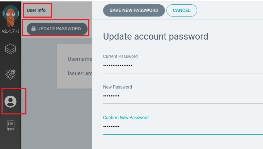This screenshot has height=149, width=263.
Task: Cancel the password update
Action: tap(182, 10)
